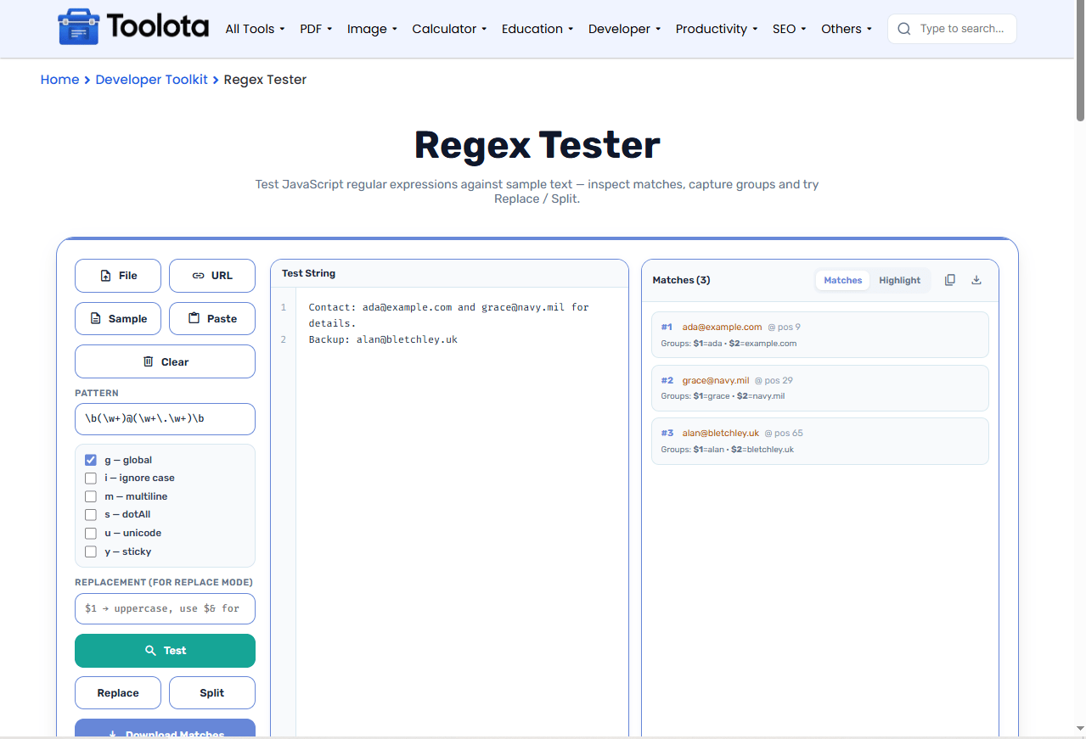Click the Split button

tap(212, 693)
